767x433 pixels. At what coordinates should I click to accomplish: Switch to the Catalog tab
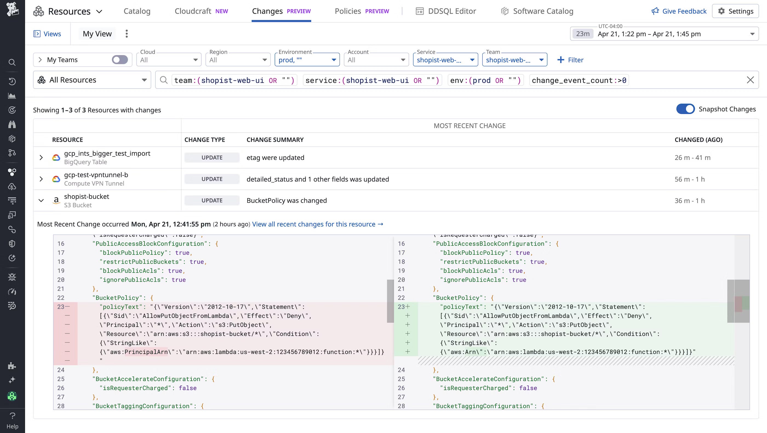pos(137,11)
